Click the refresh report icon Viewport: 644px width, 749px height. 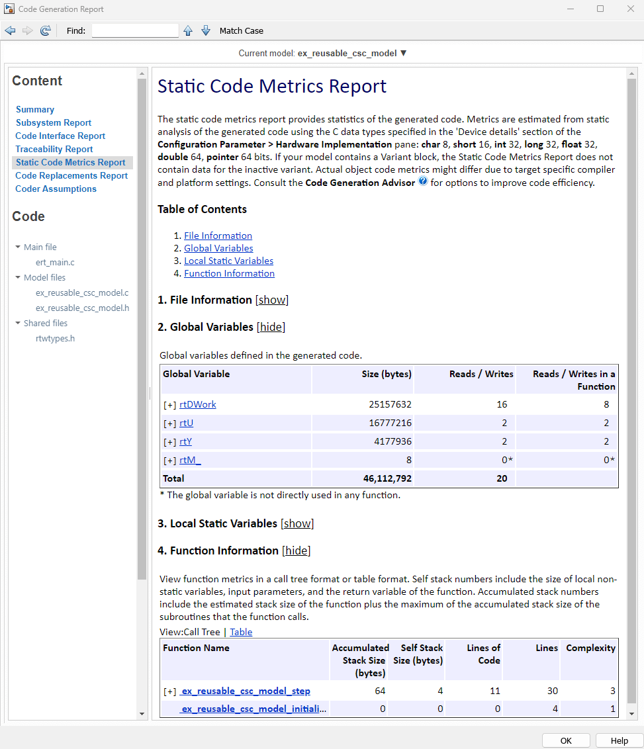(x=46, y=30)
